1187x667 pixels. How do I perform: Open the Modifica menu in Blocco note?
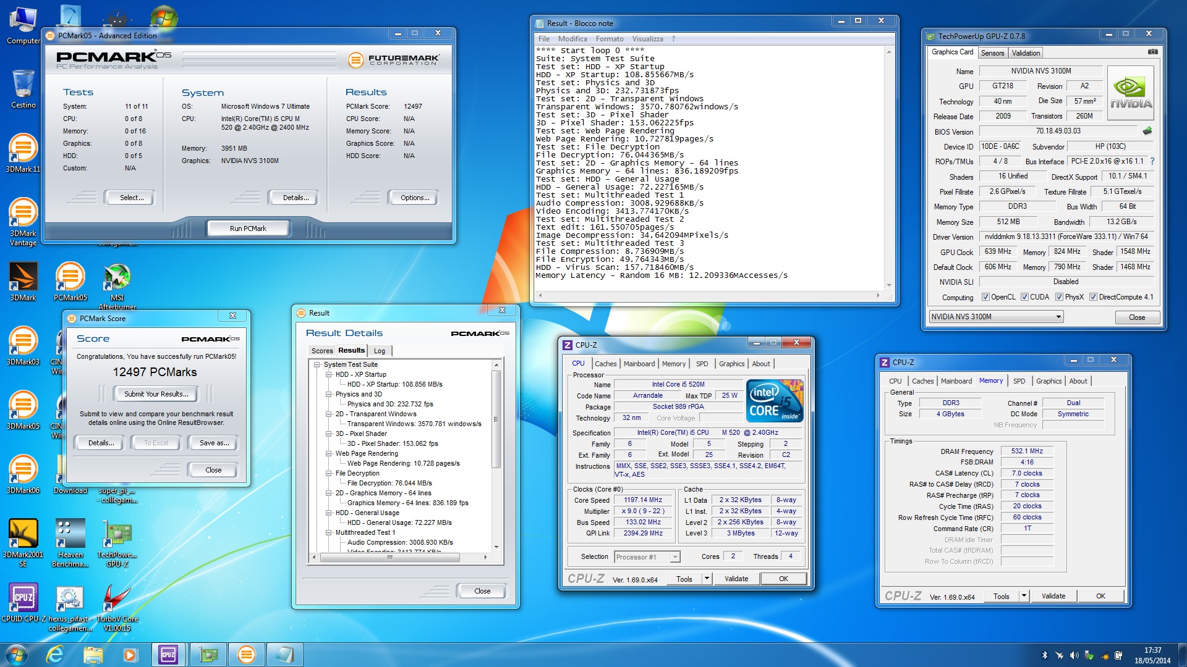coord(572,39)
